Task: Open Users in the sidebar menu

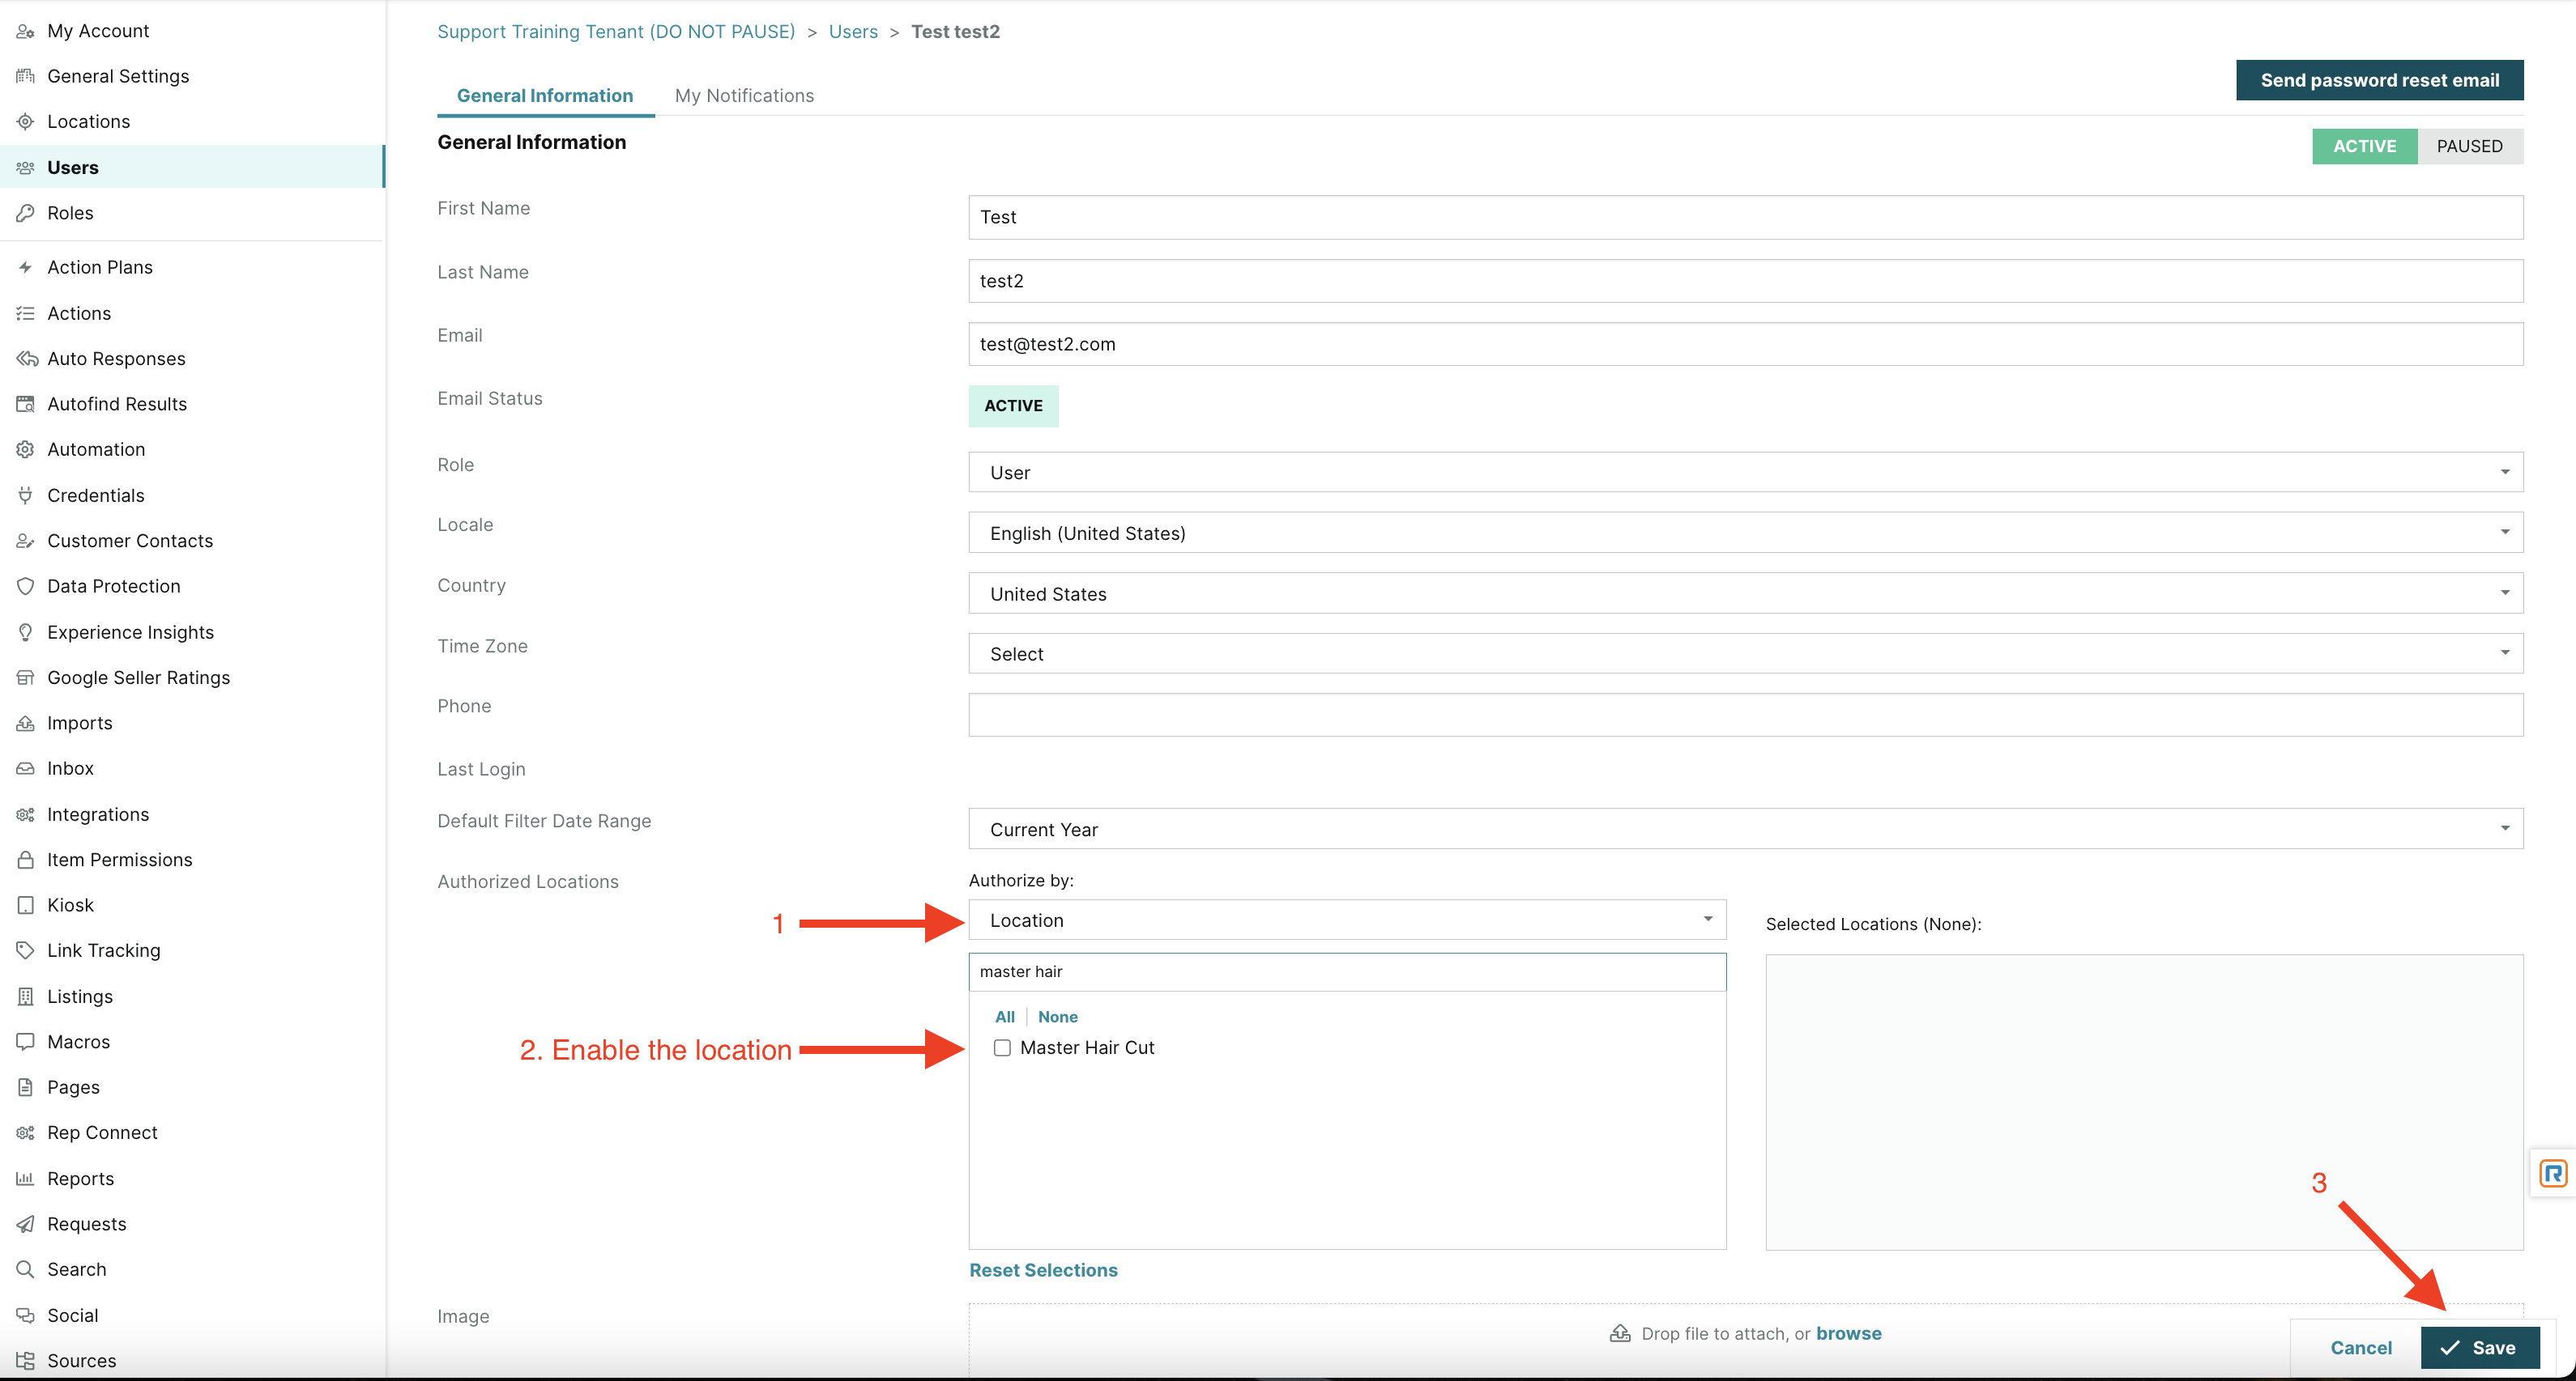Action: tap(192, 167)
